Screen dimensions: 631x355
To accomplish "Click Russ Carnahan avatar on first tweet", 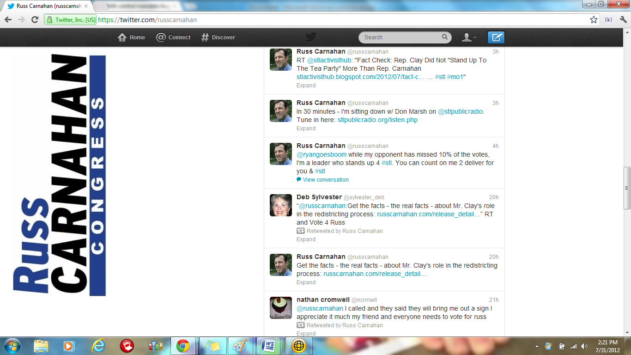I will 281,60.
